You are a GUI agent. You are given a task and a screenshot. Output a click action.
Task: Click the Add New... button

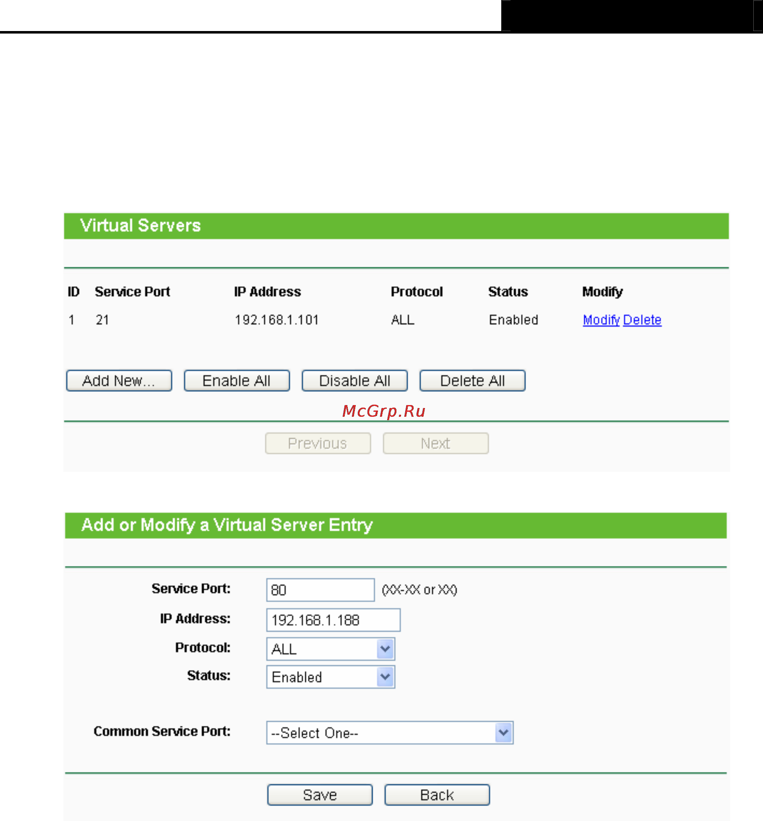pos(119,381)
